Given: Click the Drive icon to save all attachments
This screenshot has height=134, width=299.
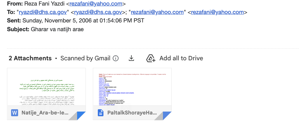Looking at the screenshot, I should 151,58.
